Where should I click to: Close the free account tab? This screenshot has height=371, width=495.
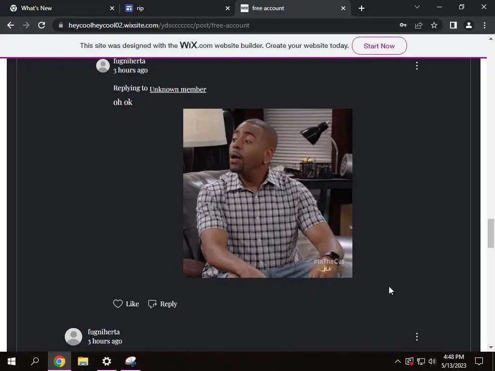343,8
